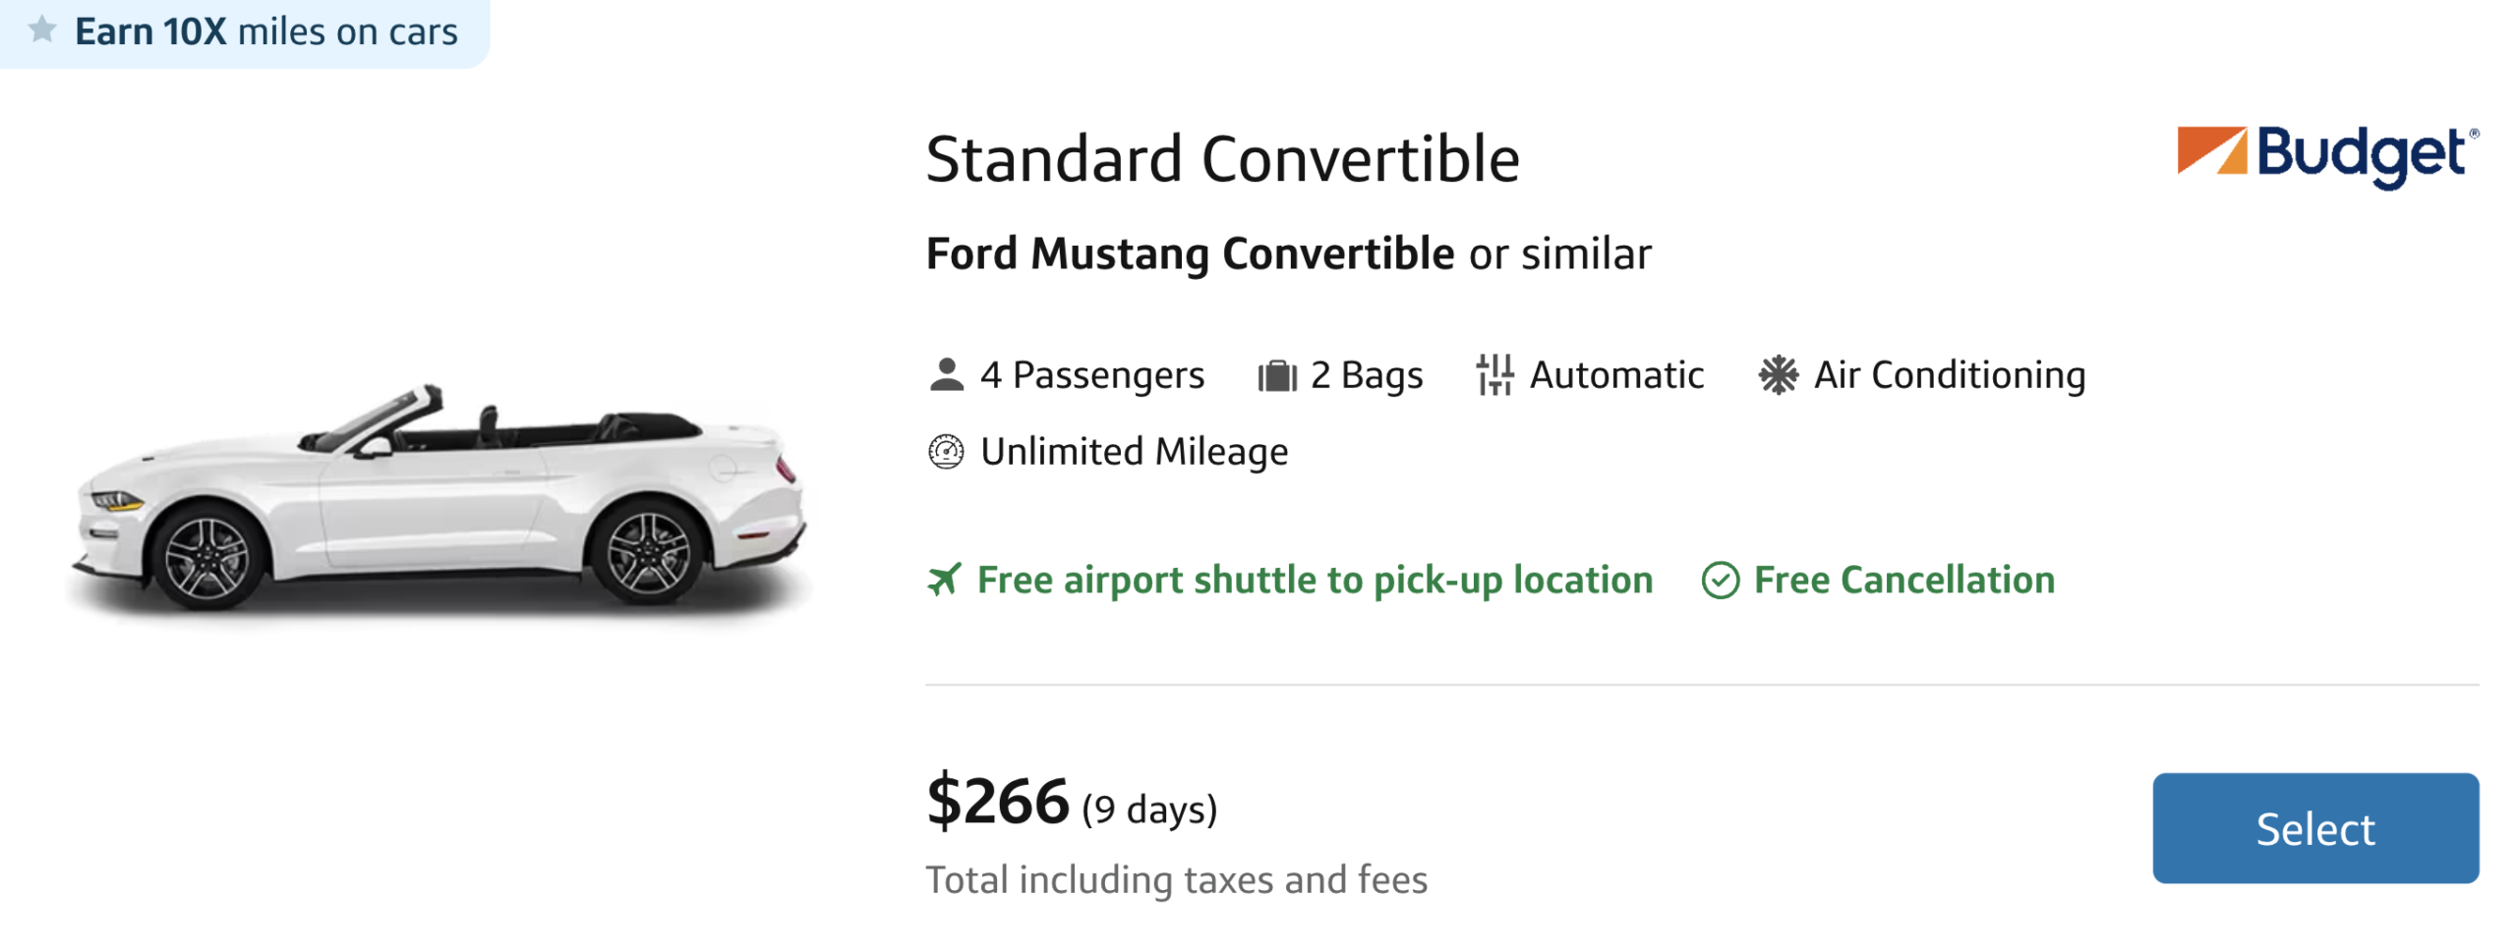Select the Automatic transmission icon
Screen dimensions: 2517x951
click(1493, 374)
